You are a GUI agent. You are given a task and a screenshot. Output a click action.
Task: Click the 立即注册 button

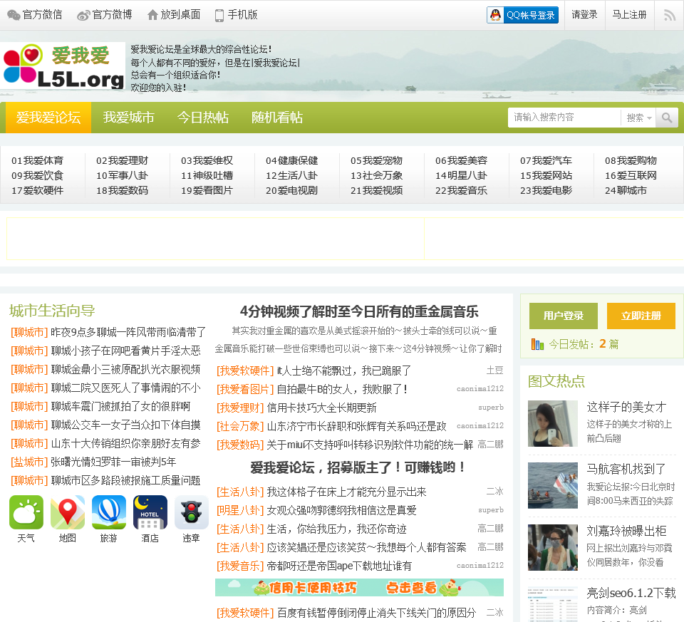(x=641, y=316)
